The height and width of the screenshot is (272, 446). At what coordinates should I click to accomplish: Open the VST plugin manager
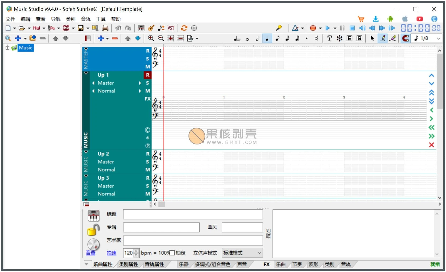[x=171, y=28]
